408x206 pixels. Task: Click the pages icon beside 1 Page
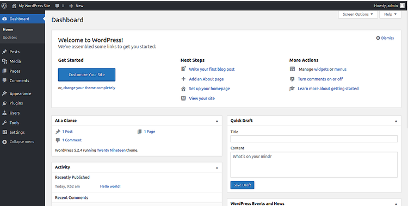coord(139,132)
